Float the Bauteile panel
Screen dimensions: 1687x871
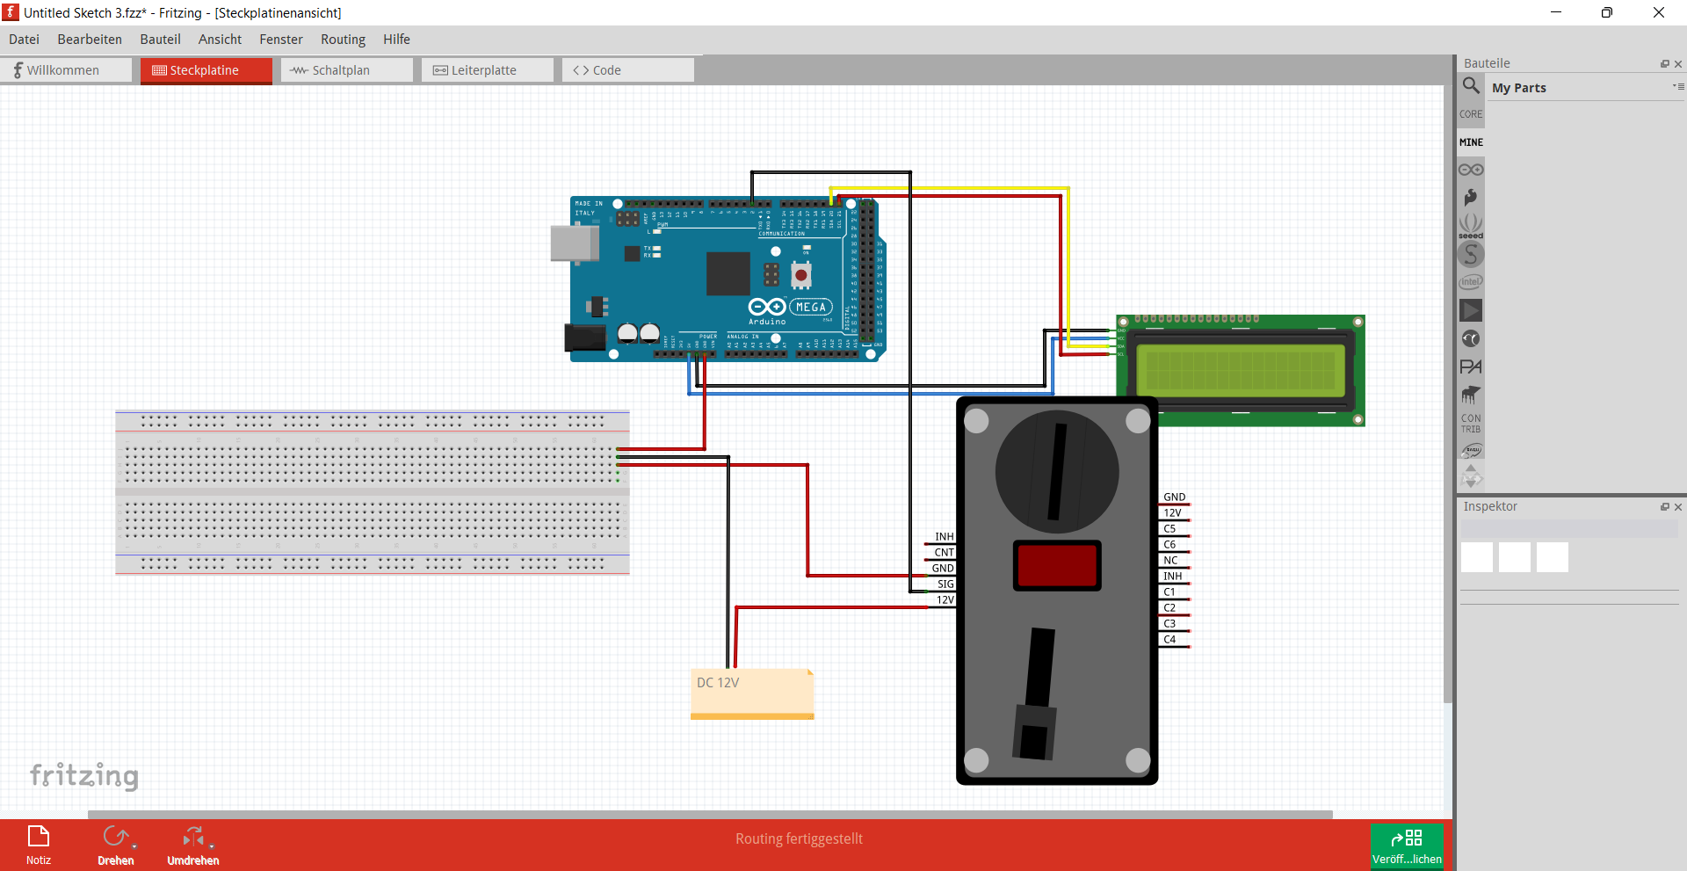point(1664,64)
